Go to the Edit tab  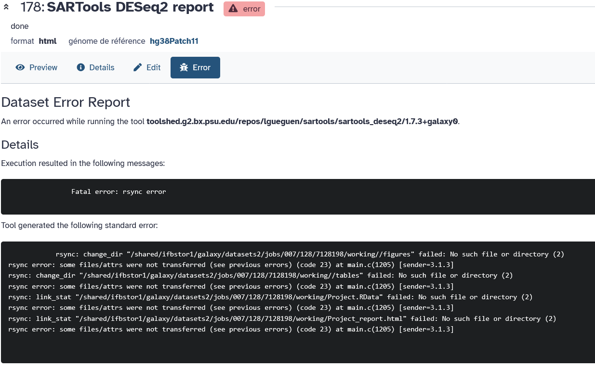(x=147, y=67)
